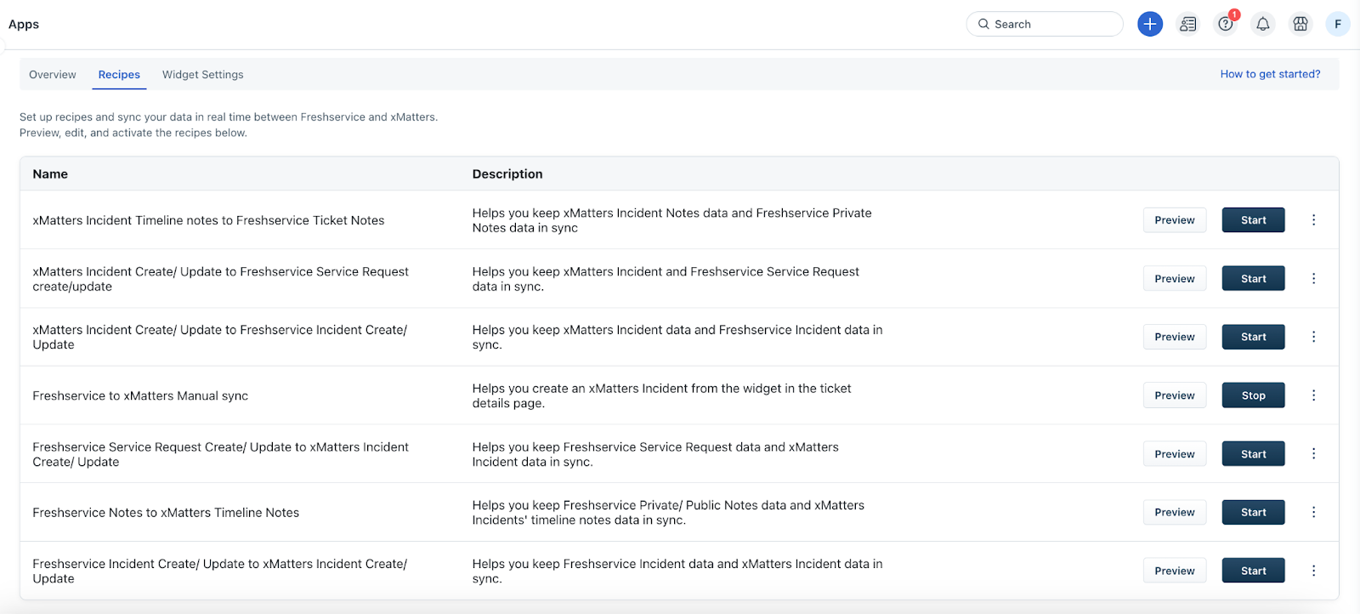This screenshot has width=1360, height=614.
Task: Start the xMatters Incident to Freshservice Incident recipe
Action: point(1253,337)
